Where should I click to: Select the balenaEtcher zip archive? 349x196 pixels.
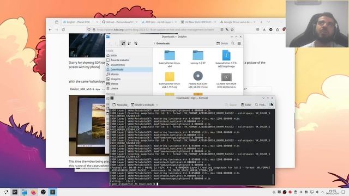(170, 80)
